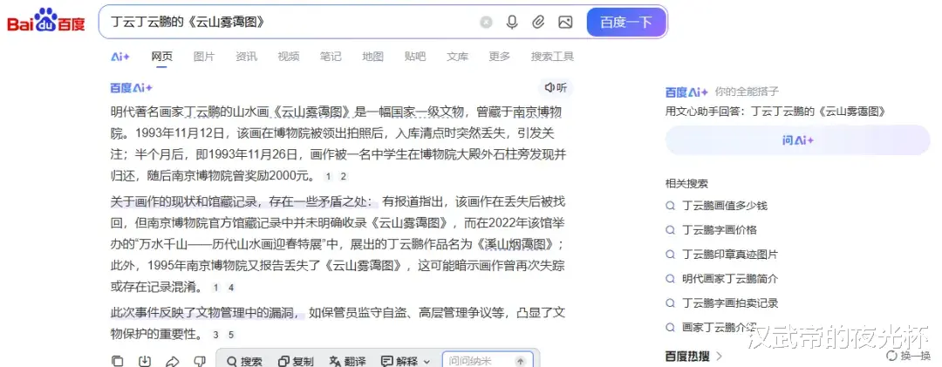This screenshot has height=367, width=942.
Task: Open the 视频 tab
Action: coord(289,57)
